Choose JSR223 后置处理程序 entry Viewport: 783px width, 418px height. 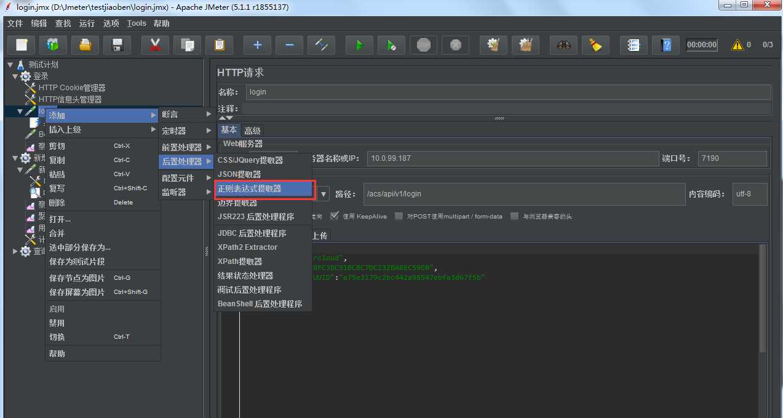point(263,217)
